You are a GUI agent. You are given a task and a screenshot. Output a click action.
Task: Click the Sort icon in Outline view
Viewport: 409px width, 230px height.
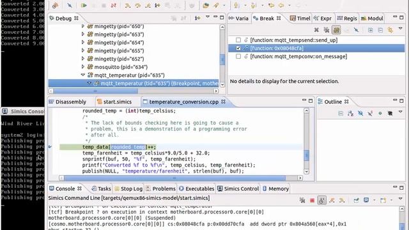pos(350,114)
